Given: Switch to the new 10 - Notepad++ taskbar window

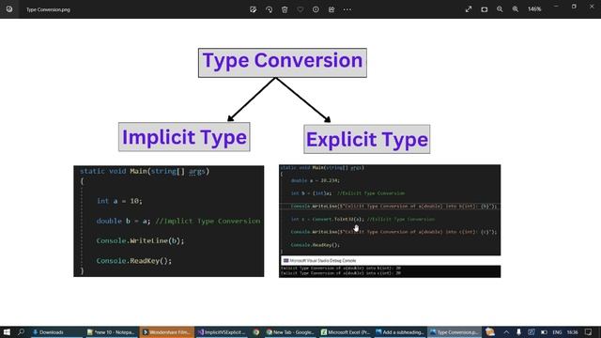Looking at the screenshot, I should pos(111,332).
